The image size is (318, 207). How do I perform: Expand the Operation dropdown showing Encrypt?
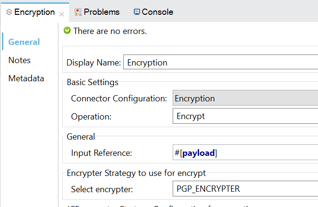click(245, 116)
